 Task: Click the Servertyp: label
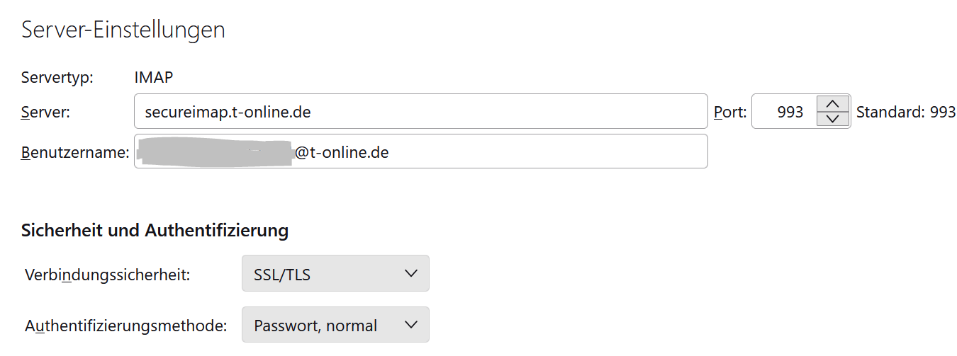[x=57, y=77]
